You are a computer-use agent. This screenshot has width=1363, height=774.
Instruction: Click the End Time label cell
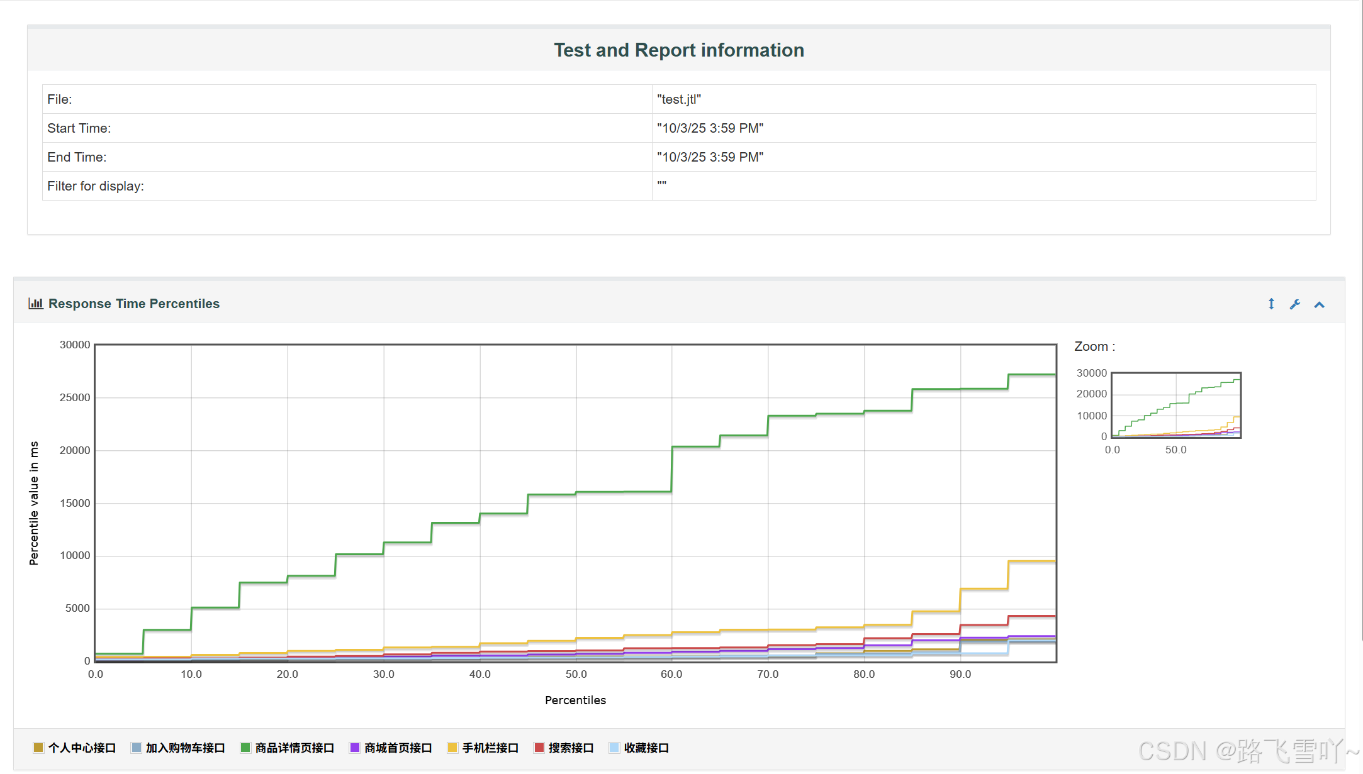point(77,157)
